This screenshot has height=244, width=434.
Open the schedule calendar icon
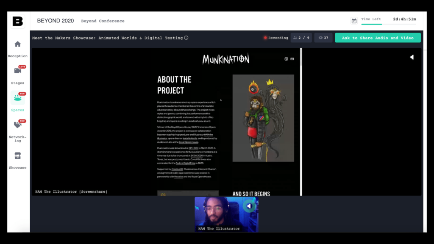pos(354,21)
